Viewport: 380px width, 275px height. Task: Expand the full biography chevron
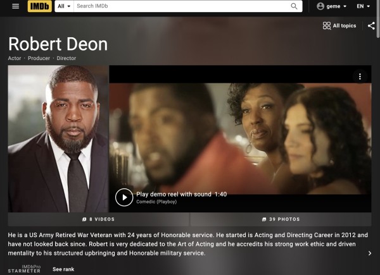click(370, 254)
